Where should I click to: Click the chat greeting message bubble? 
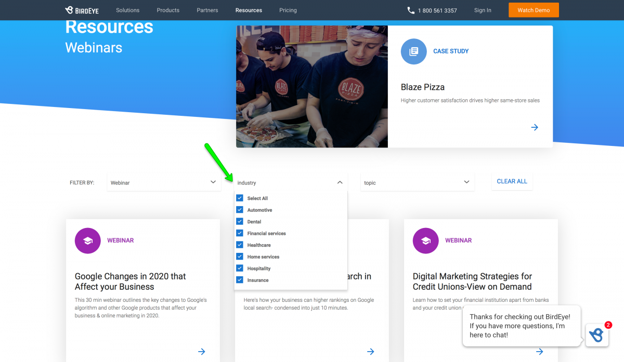coord(522,326)
